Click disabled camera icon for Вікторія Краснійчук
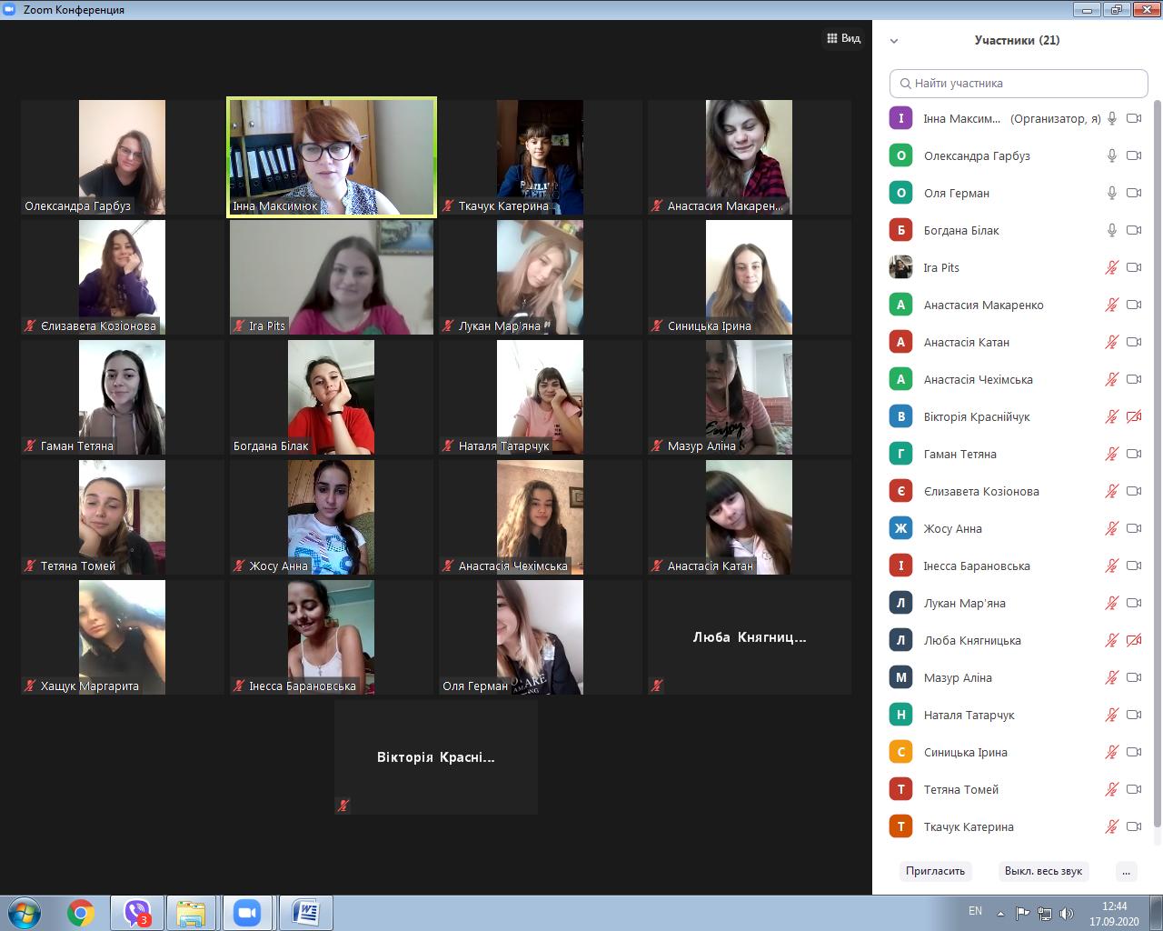 (1134, 416)
